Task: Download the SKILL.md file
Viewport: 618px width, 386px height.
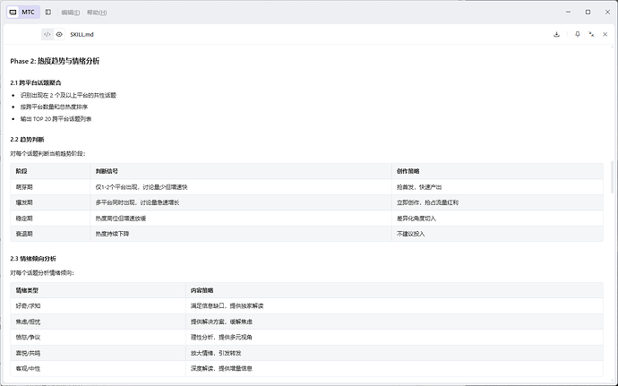Action: point(556,34)
